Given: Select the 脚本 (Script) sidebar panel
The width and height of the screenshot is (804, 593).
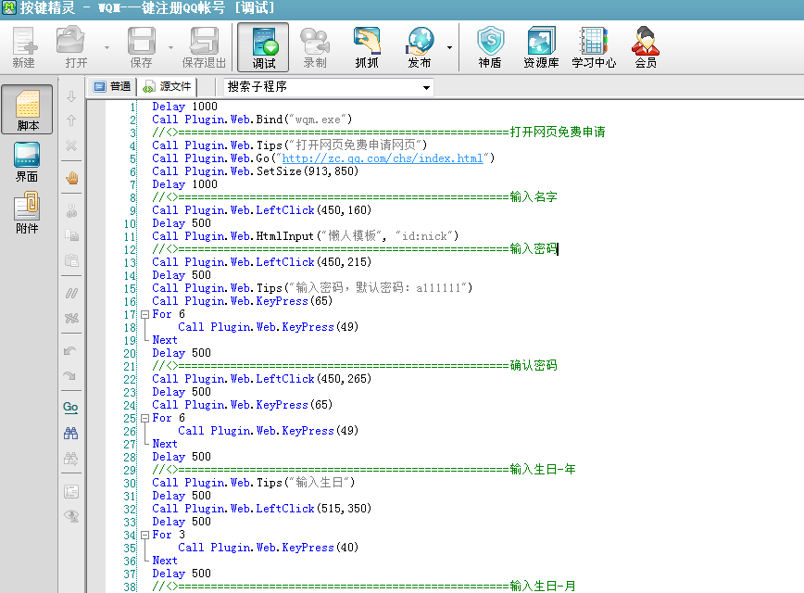Looking at the screenshot, I should [x=27, y=109].
